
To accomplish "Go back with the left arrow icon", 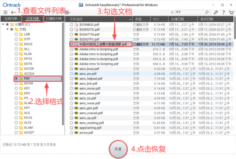I will coord(14,12).
